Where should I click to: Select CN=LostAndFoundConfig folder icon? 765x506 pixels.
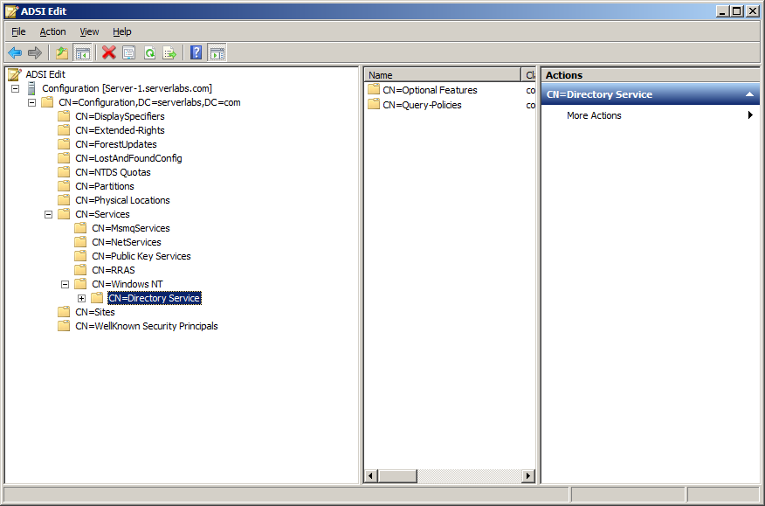coord(64,158)
